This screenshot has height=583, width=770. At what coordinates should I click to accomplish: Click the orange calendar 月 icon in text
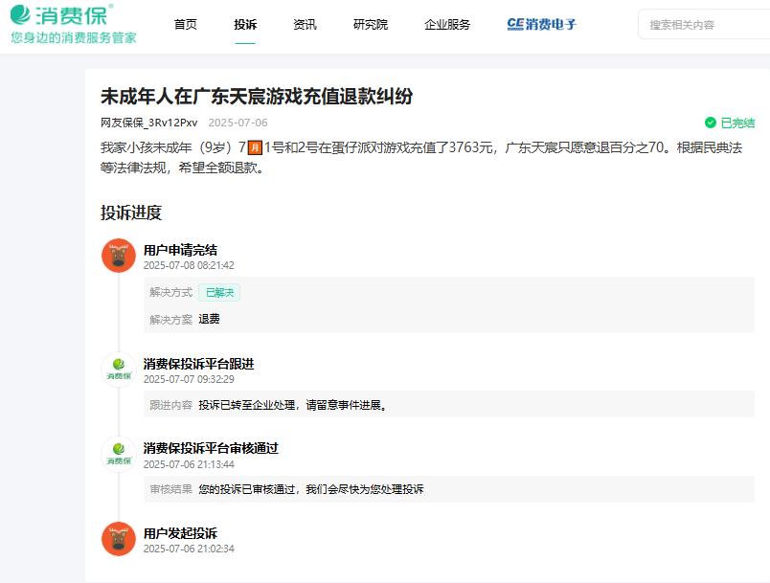[255, 147]
